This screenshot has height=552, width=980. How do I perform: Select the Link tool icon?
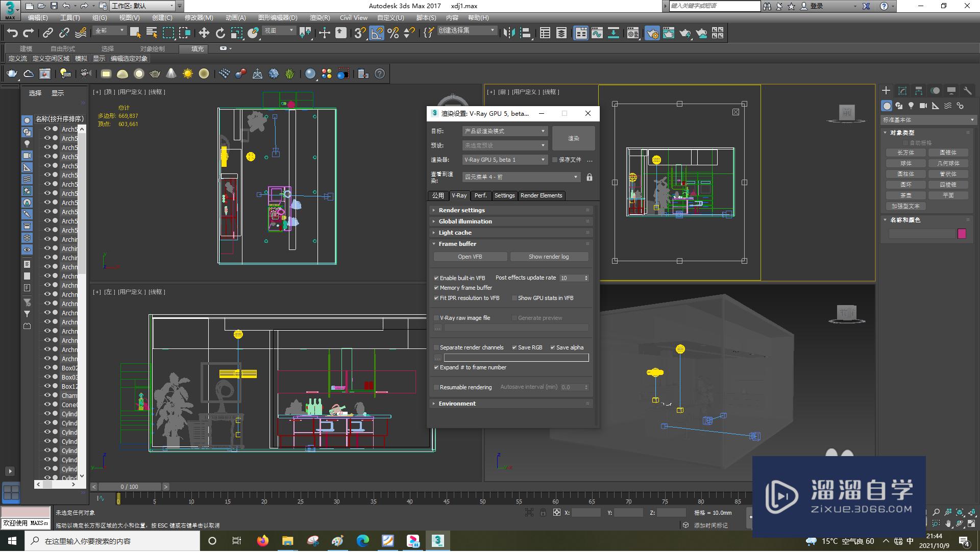point(48,33)
